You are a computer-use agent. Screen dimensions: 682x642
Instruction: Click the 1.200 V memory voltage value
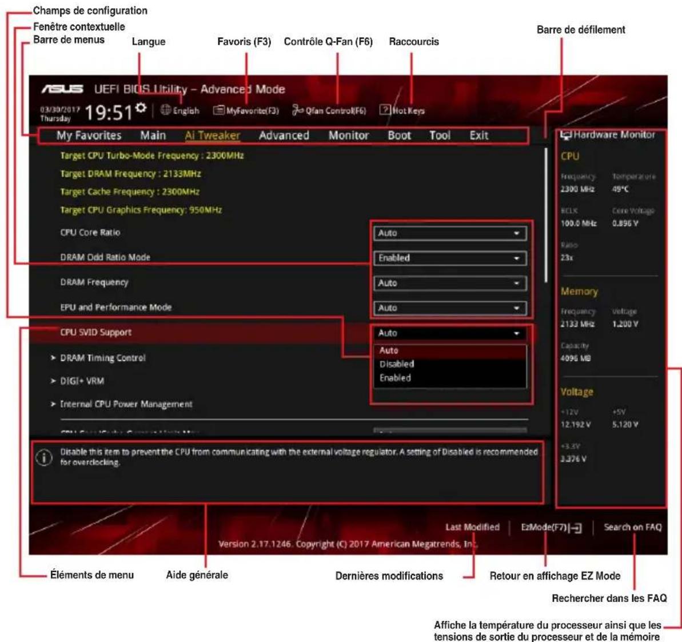pos(625,324)
